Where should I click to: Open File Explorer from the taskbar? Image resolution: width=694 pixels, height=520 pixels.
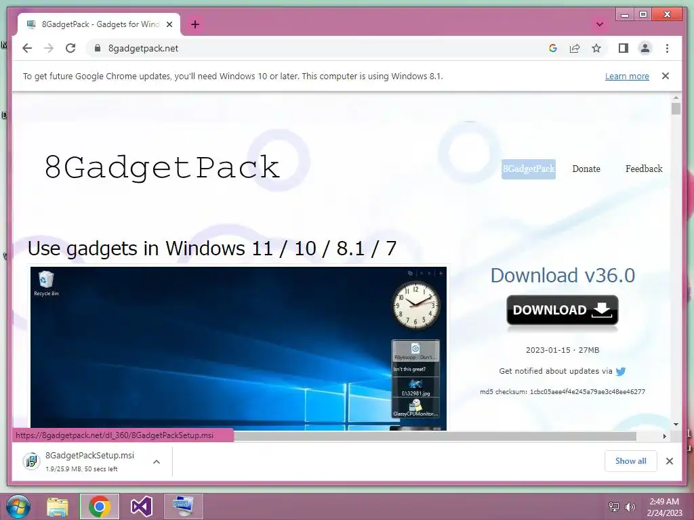[x=58, y=506]
